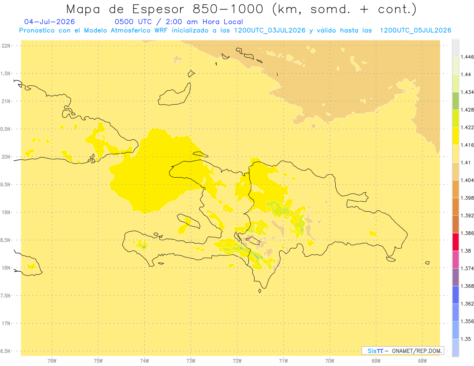Click the 74W longitude label
474x366 pixels.
point(145,361)
